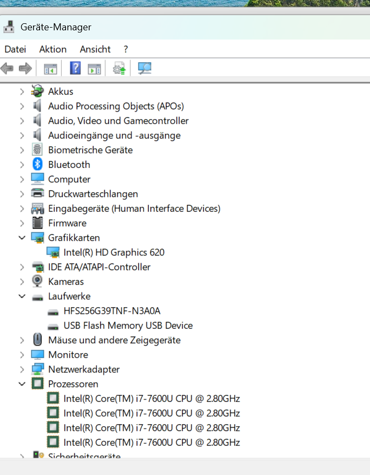The height and width of the screenshot is (475, 370).
Task: Open the ? help menu
Action: [126, 49]
